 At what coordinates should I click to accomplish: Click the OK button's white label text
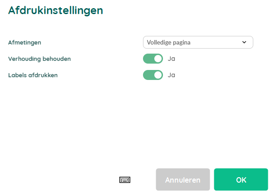tap(241, 180)
